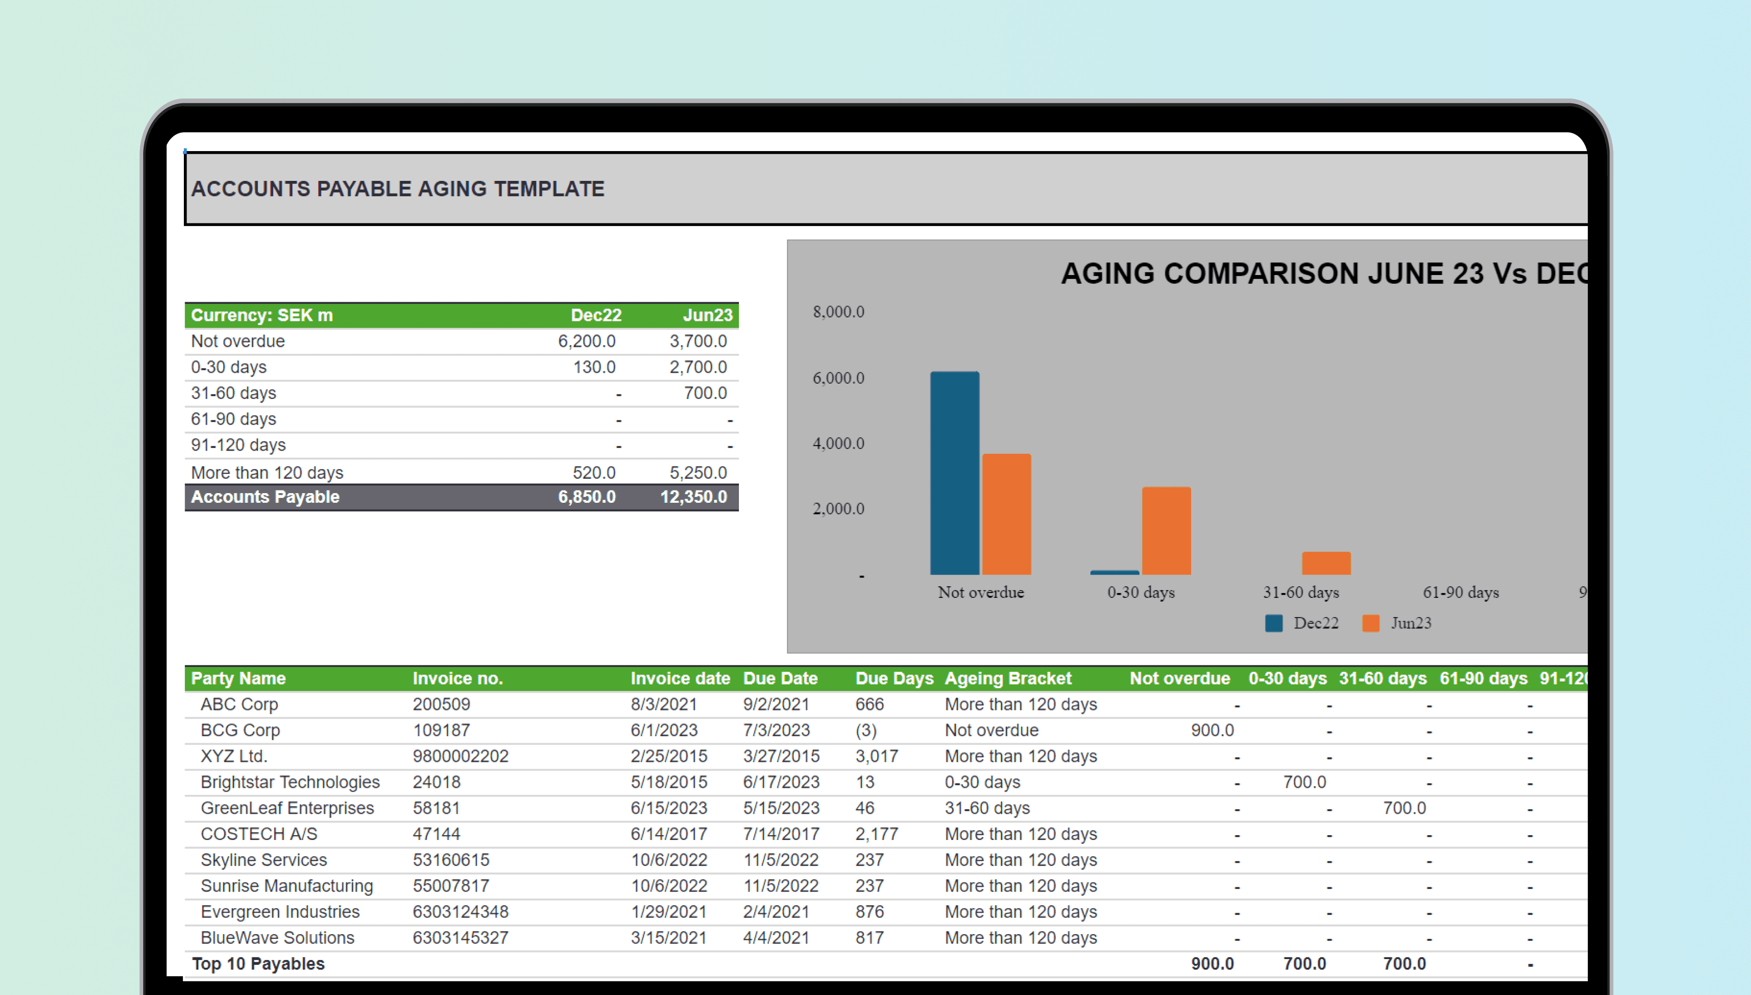Click the Skyline Services party name

tap(264, 860)
